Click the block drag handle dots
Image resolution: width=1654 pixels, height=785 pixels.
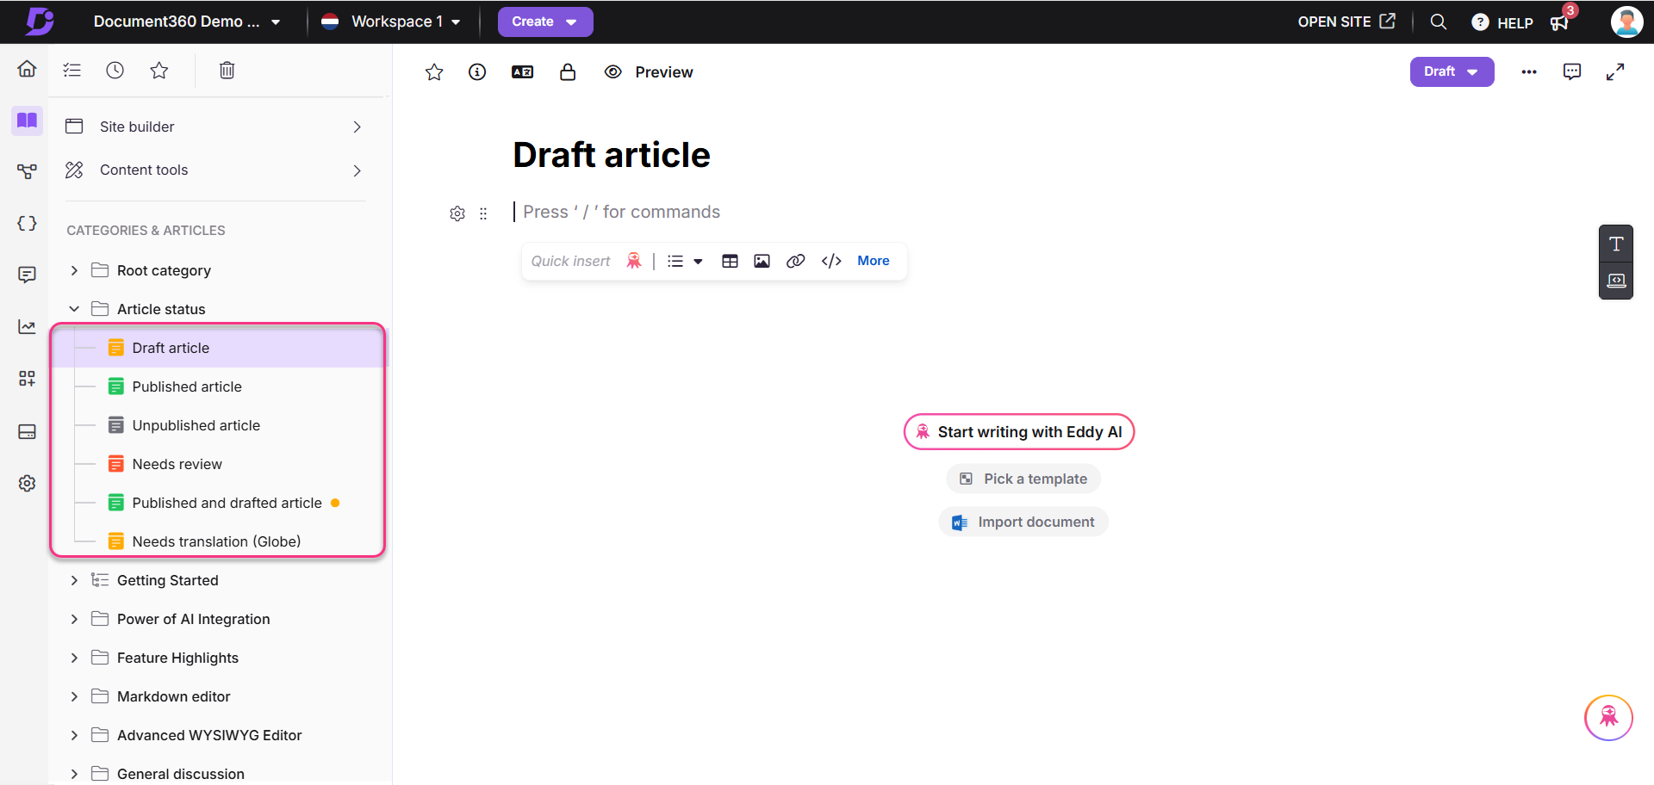483,213
